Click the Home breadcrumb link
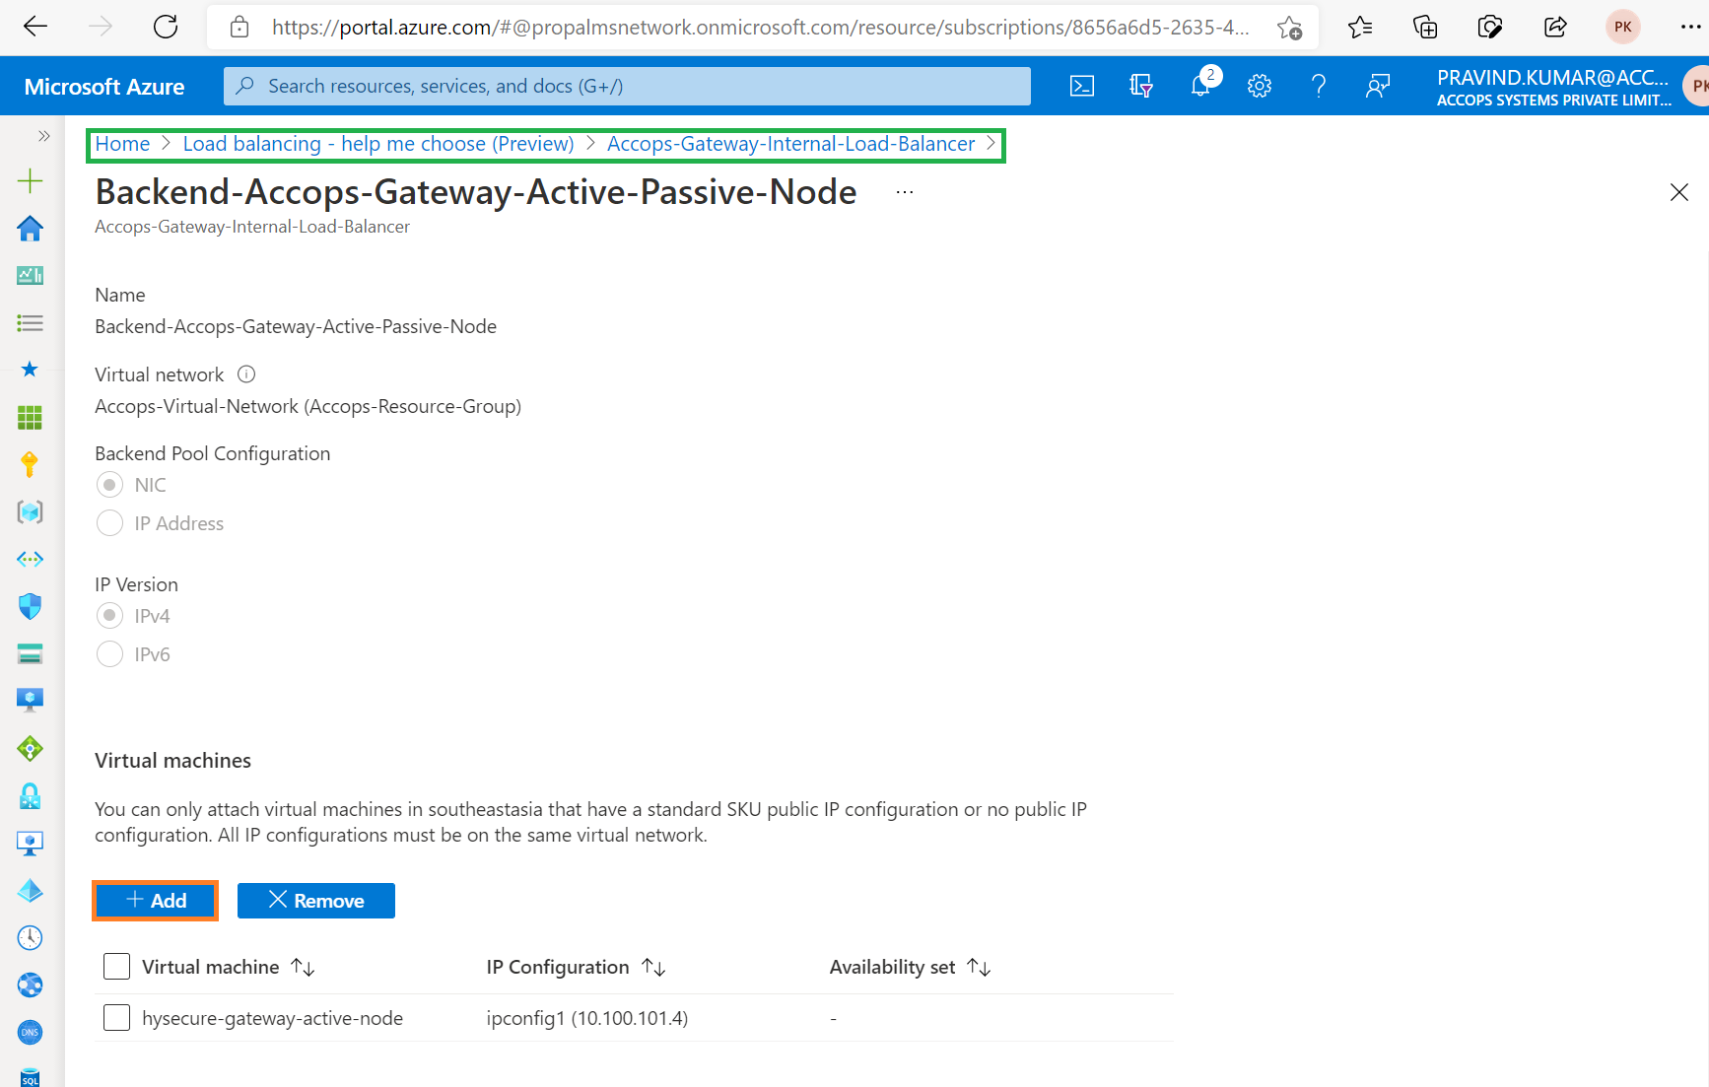This screenshot has width=1709, height=1087. click(122, 144)
